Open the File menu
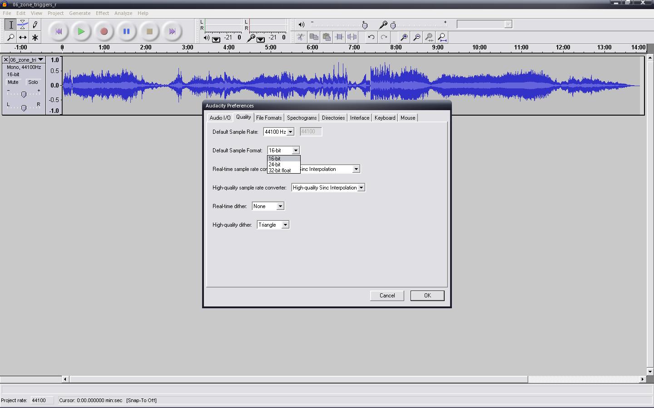654x408 pixels. click(x=7, y=13)
